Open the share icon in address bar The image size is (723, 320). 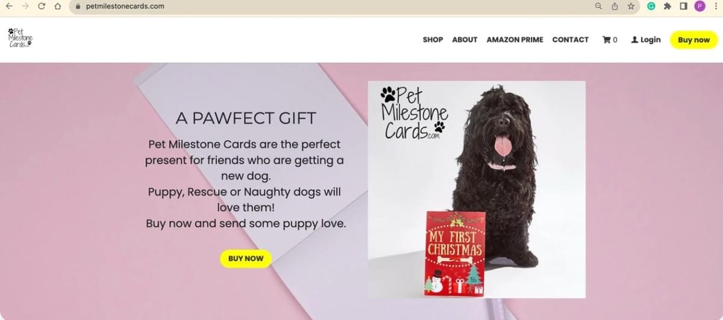point(615,6)
